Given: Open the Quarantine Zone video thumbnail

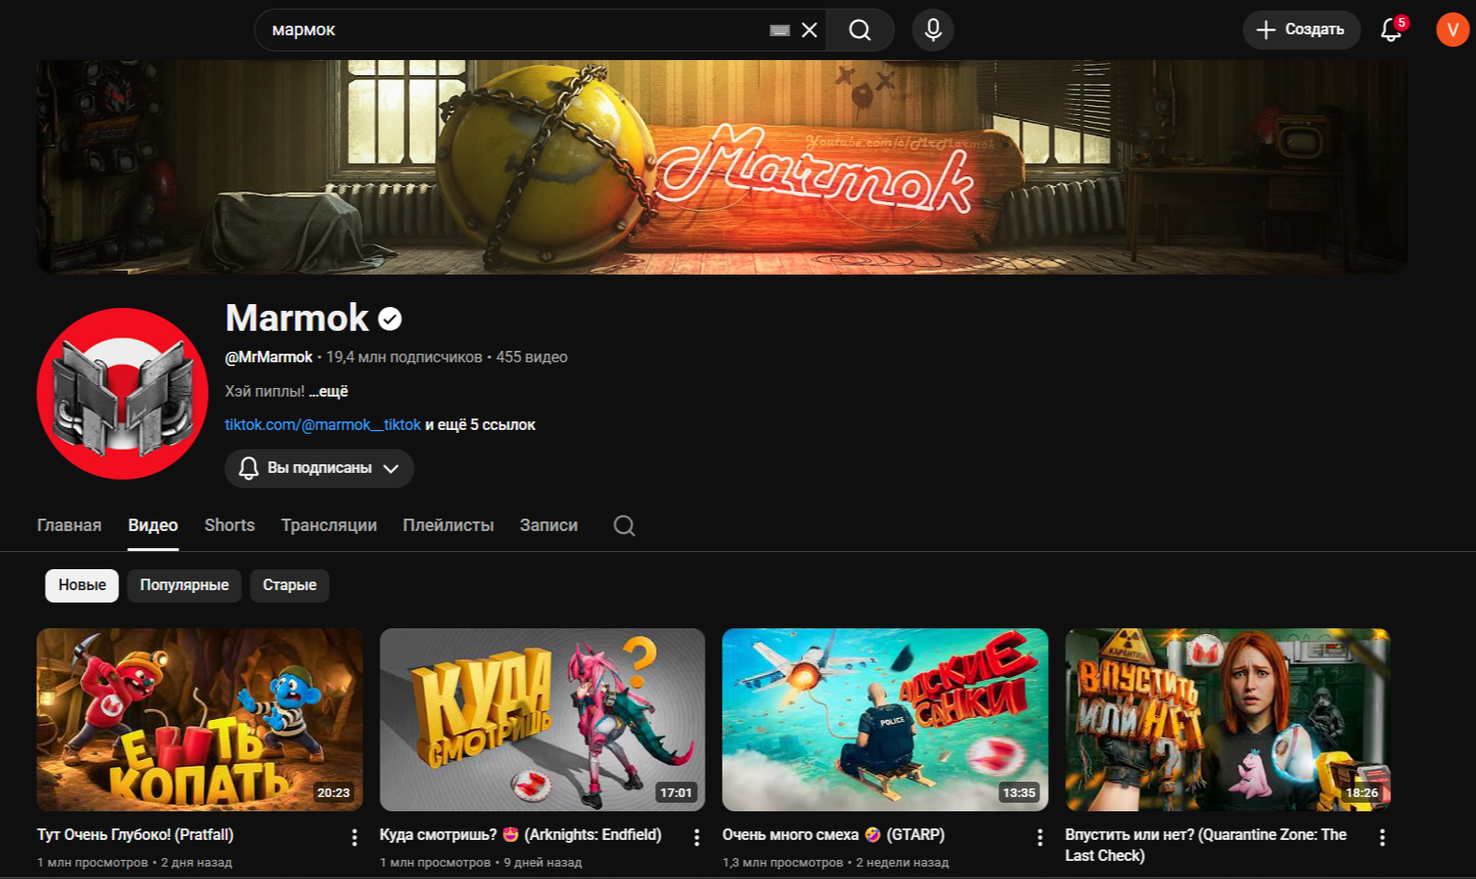Looking at the screenshot, I should 1227,720.
